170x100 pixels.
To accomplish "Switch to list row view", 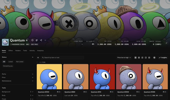I will coord(146,58).
